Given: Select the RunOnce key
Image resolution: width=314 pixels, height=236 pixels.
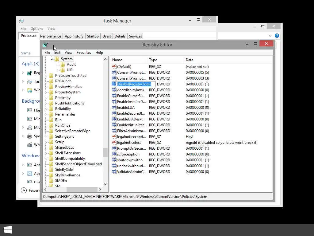Looking at the screenshot, I should [63, 125].
